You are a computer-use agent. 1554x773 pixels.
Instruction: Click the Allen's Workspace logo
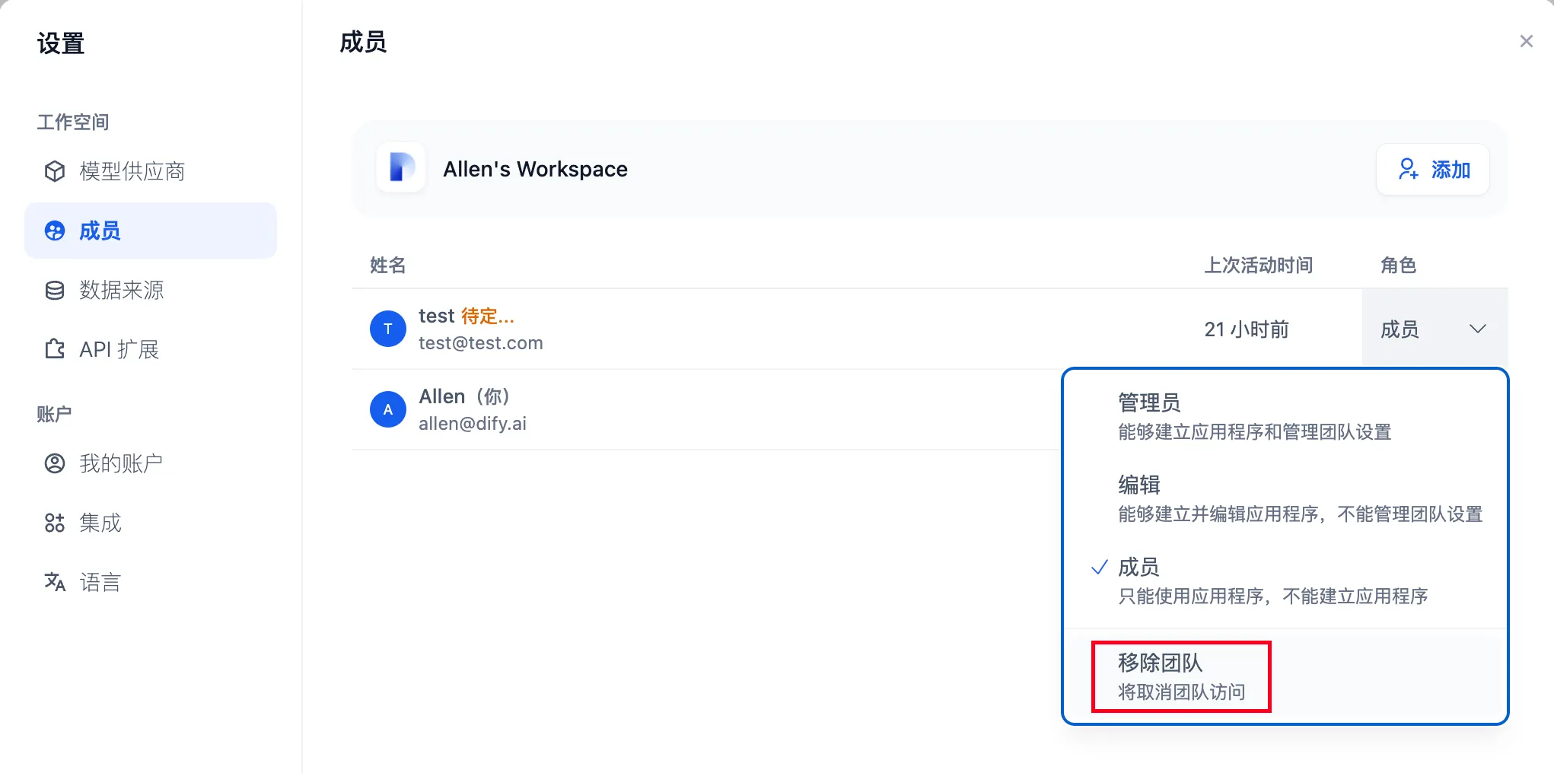point(401,168)
